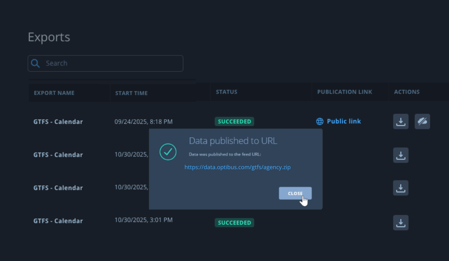Download the 09/24/2025 GTFS - Calendar export
Viewport: 449px width, 261px height.
pyautogui.click(x=401, y=121)
